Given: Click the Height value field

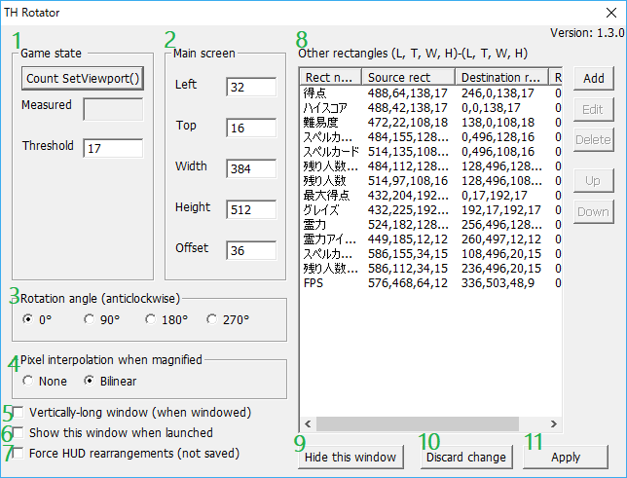Looking at the screenshot, I should click(251, 209).
